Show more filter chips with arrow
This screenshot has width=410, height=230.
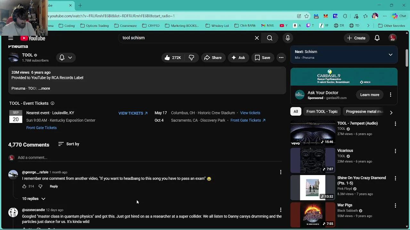[391, 112]
